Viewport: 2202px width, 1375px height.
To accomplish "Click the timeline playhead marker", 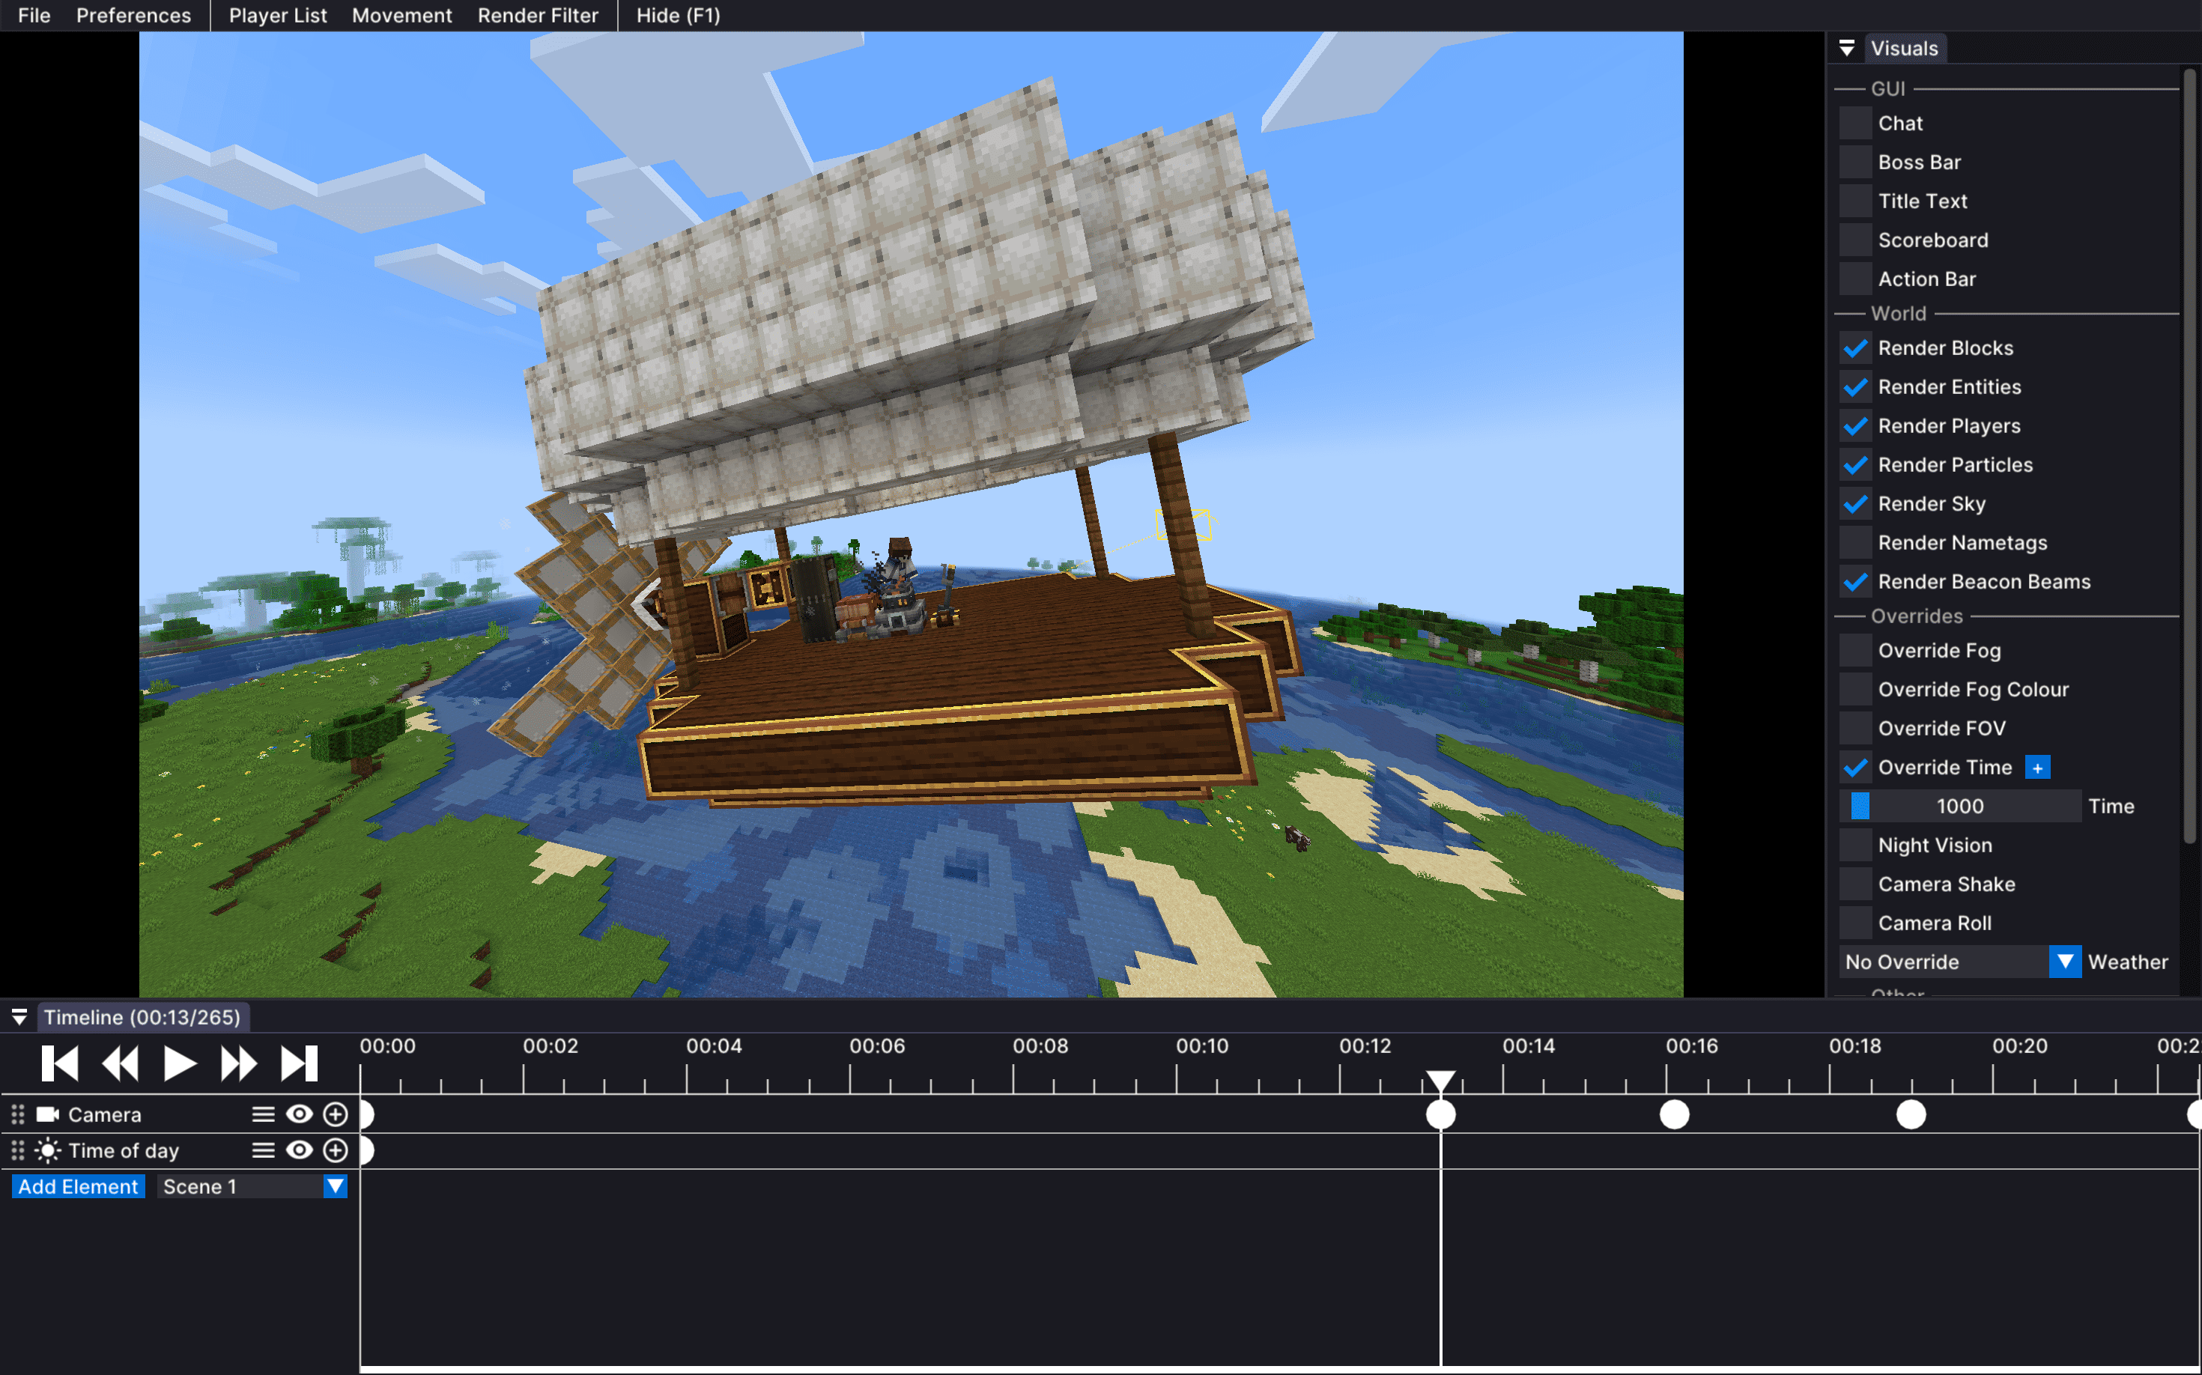I will click(x=1440, y=1081).
